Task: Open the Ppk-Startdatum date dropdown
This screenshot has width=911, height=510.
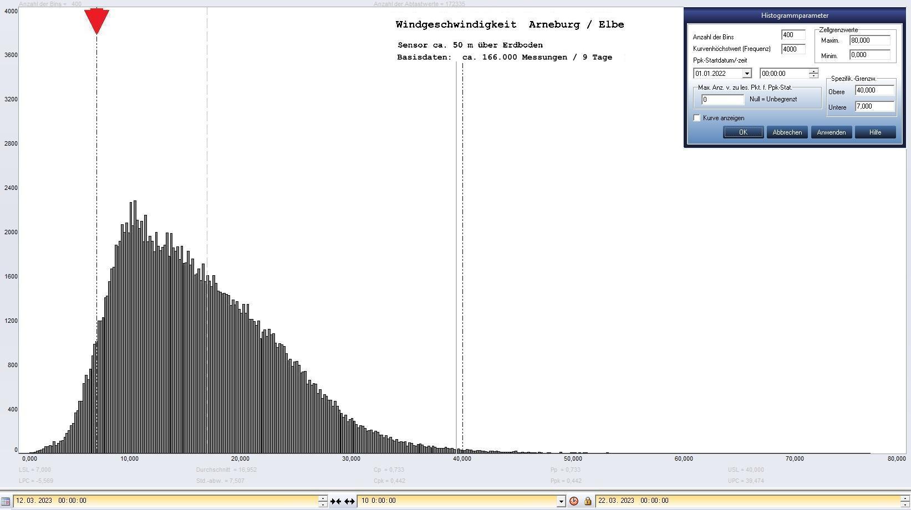Action: (x=746, y=74)
